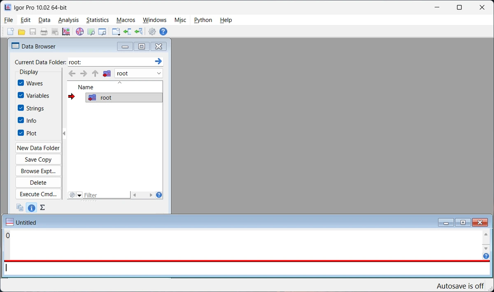Open the Macros menu

pos(126,20)
